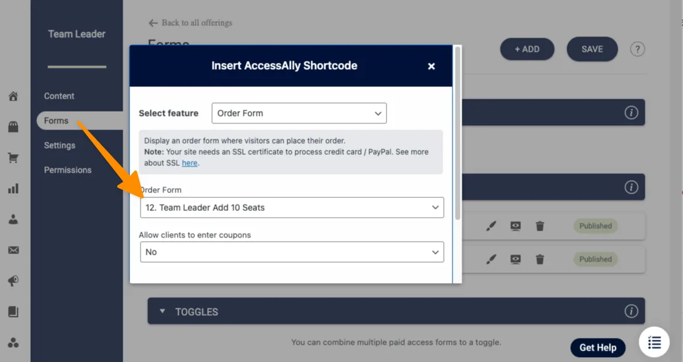
Task: Open the Permissions section
Action: 68,170
